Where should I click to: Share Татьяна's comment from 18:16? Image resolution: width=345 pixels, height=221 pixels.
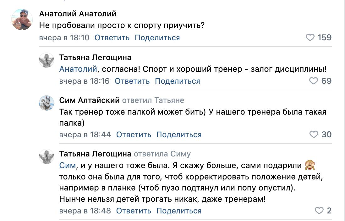point(177,81)
